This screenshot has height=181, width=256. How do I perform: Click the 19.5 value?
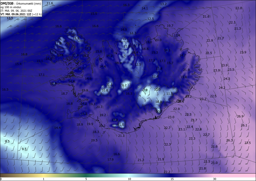click(94, 140)
